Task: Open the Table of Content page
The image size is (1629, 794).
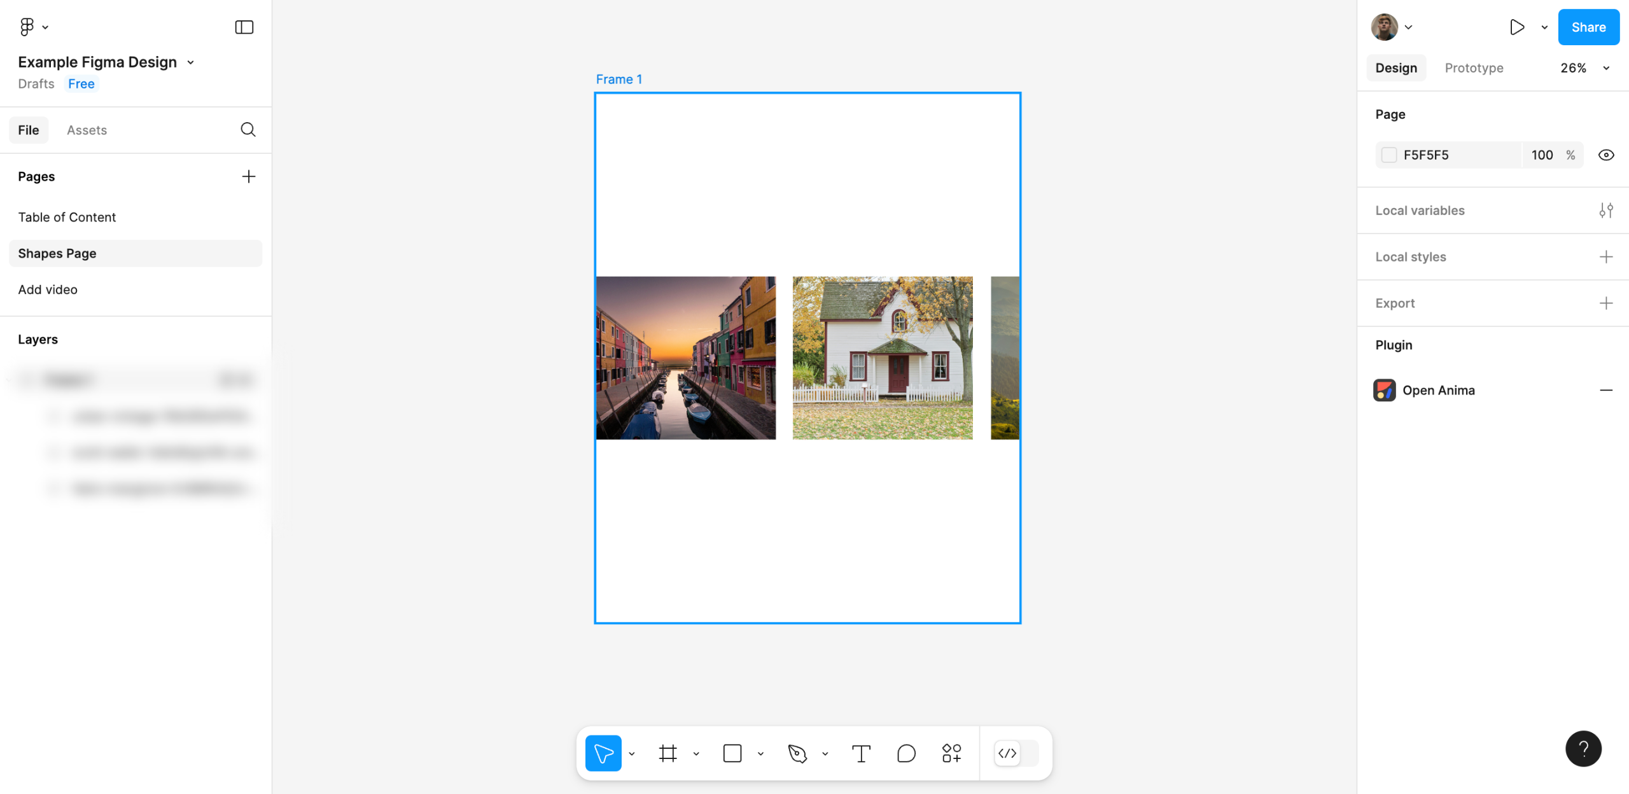Action: point(67,217)
